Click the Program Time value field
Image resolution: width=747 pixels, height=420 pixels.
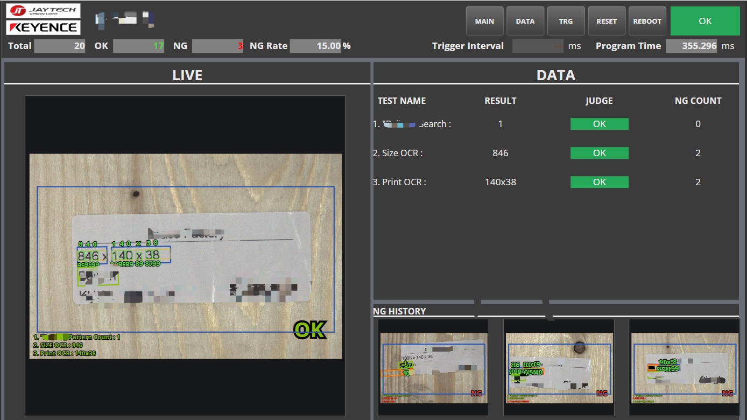point(692,46)
